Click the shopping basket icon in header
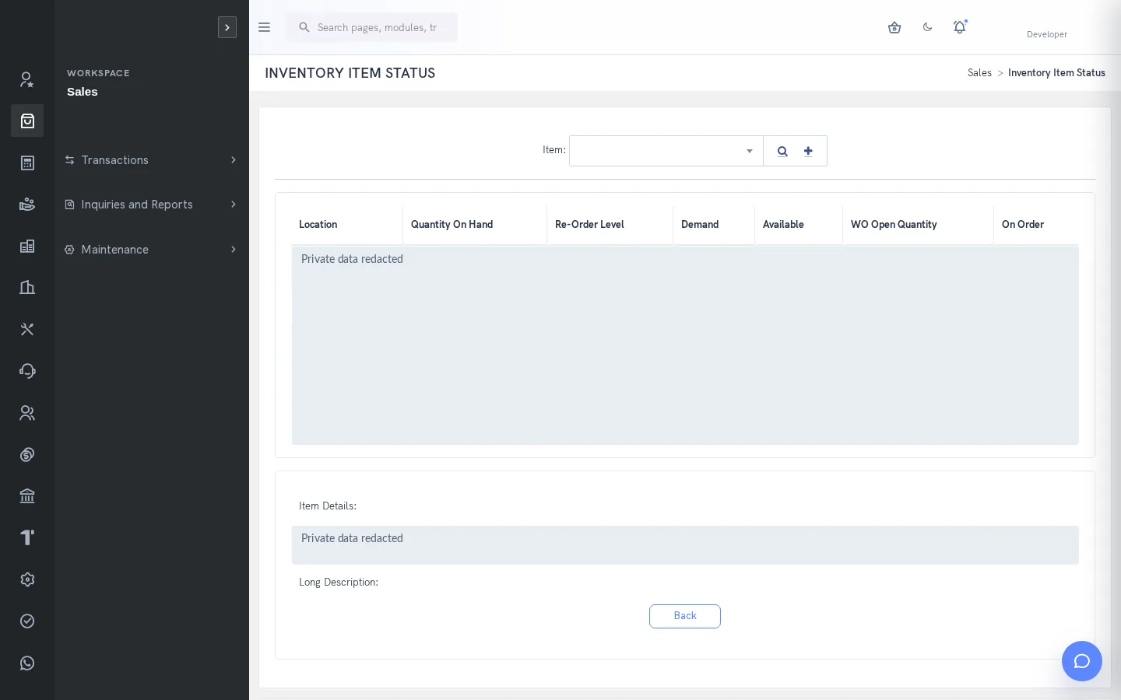This screenshot has width=1121, height=700. (894, 27)
